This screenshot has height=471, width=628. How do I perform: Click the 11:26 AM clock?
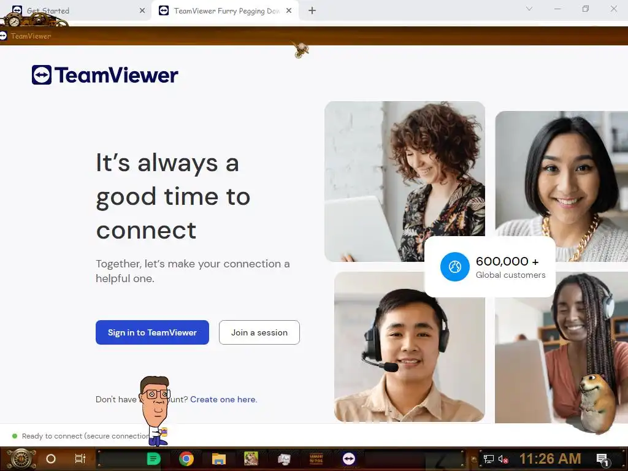pos(550,459)
